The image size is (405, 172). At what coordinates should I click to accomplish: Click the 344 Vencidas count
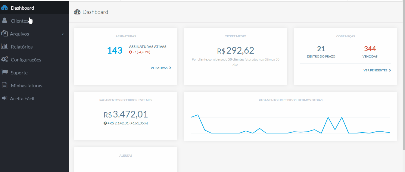(x=370, y=49)
